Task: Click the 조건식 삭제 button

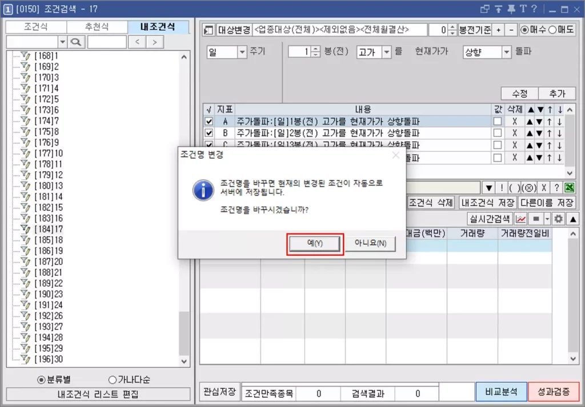Action: 431,203
